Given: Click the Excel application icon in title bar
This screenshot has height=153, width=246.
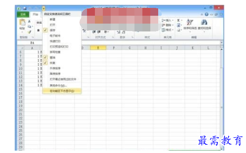Looking at the screenshot, I should [19, 8].
